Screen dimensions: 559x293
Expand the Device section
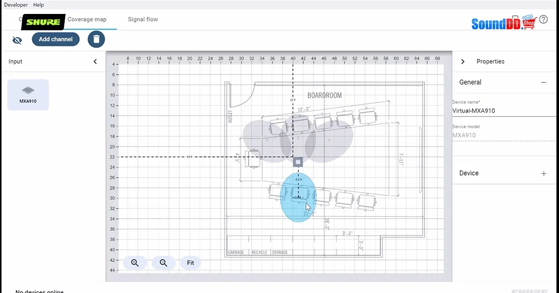[x=544, y=173]
